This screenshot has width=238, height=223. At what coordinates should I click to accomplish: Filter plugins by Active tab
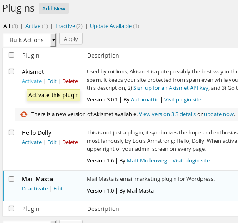click(33, 26)
